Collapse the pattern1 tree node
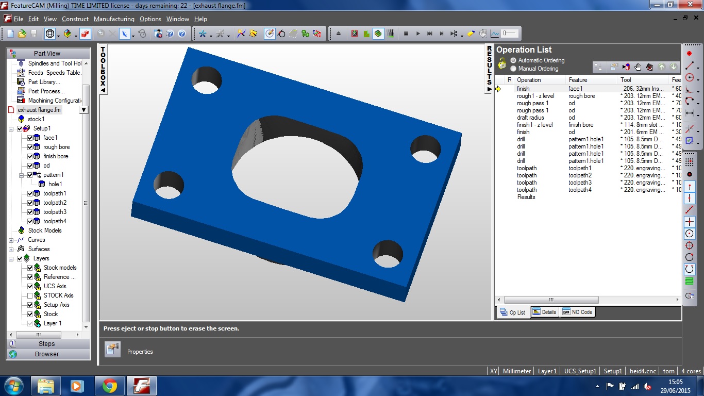The width and height of the screenshot is (704, 396). pyautogui.click(x=22, y=175)
